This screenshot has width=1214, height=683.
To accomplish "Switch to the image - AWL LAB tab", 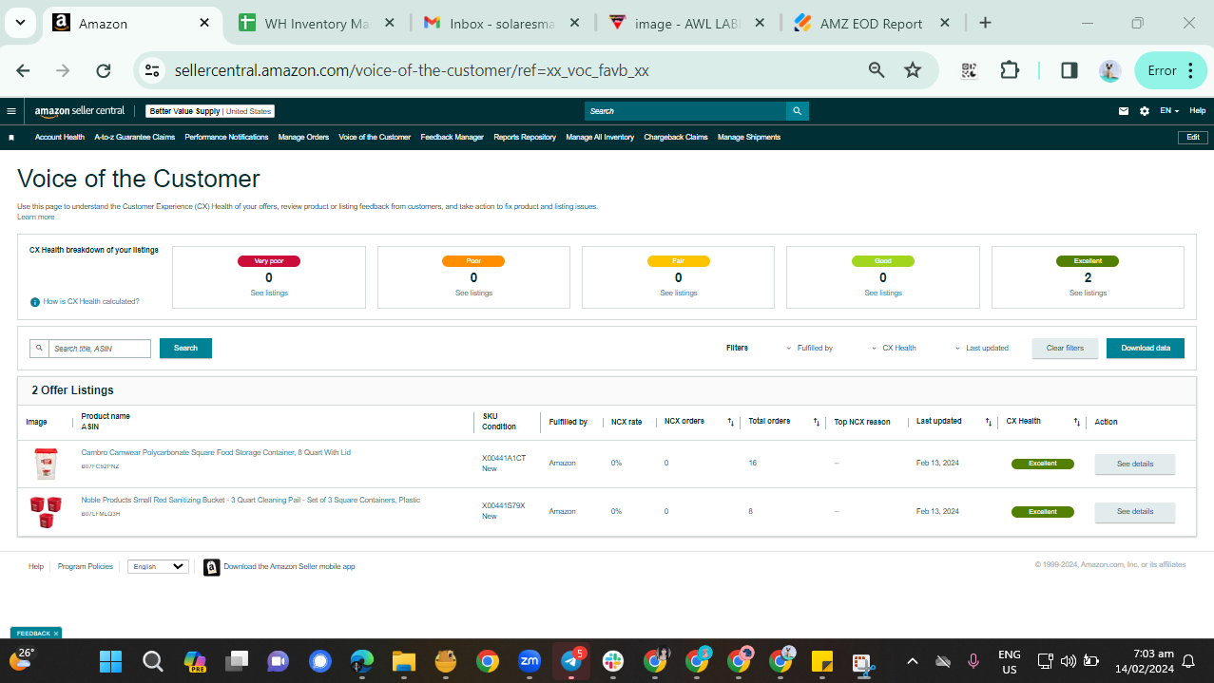I will point(686,24).
